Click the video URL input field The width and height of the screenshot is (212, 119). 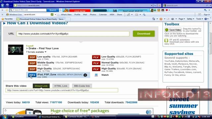pyautogui.click(x=73, y=34)
